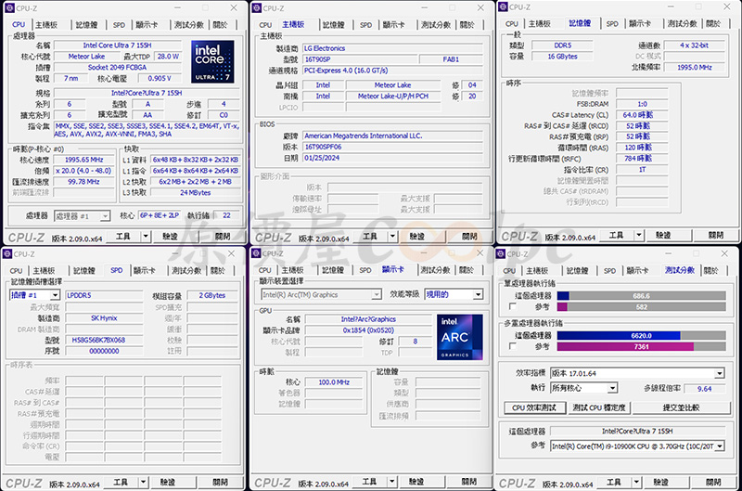Viewport: 742px width, 491px height.
Task: Click 工具 in the DDR5 memory window
Action: [x=616, y=235]
